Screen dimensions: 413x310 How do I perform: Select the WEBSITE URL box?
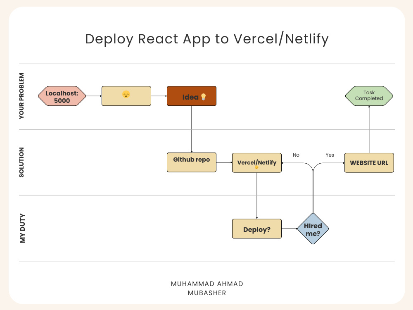pos(369,163)
